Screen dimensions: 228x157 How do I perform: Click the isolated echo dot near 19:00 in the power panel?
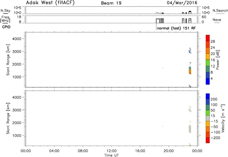coord(162,68)
